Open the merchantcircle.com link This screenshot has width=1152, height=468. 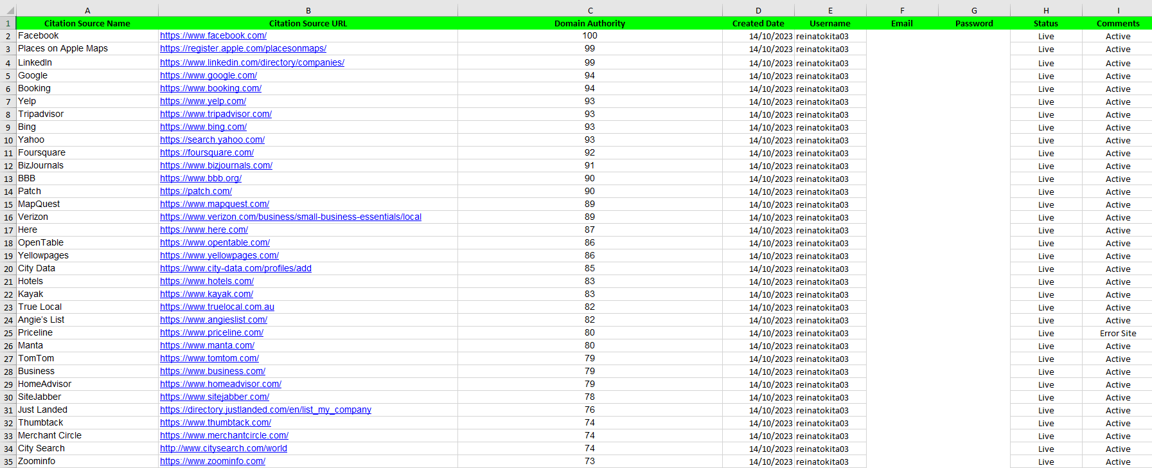(224, 436)
